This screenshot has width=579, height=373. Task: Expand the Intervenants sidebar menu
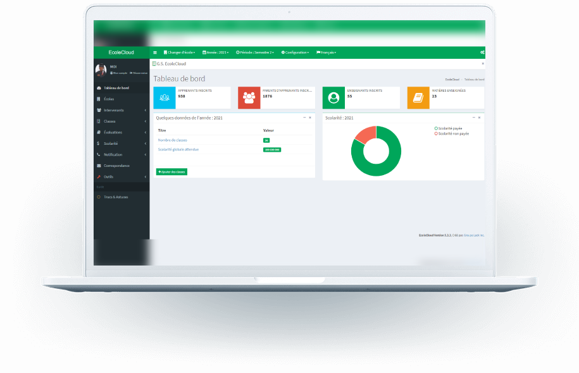pos(114,110)
